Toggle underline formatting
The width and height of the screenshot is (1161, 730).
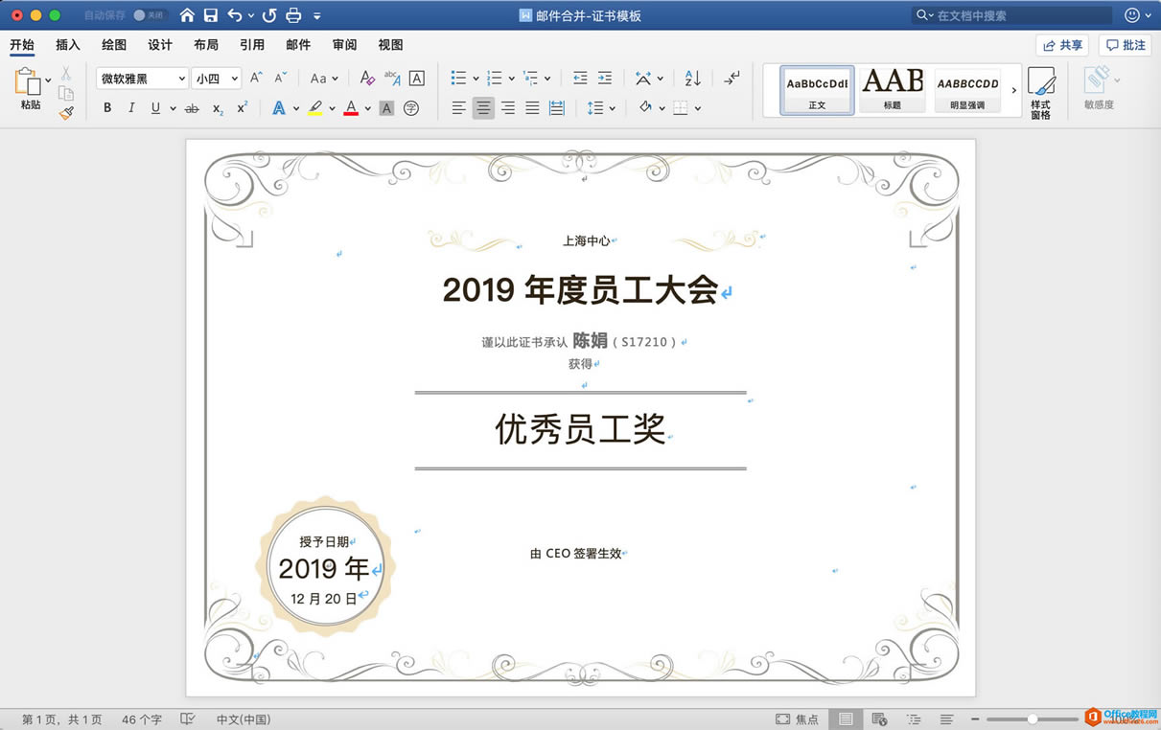click(x=153, y=107)
